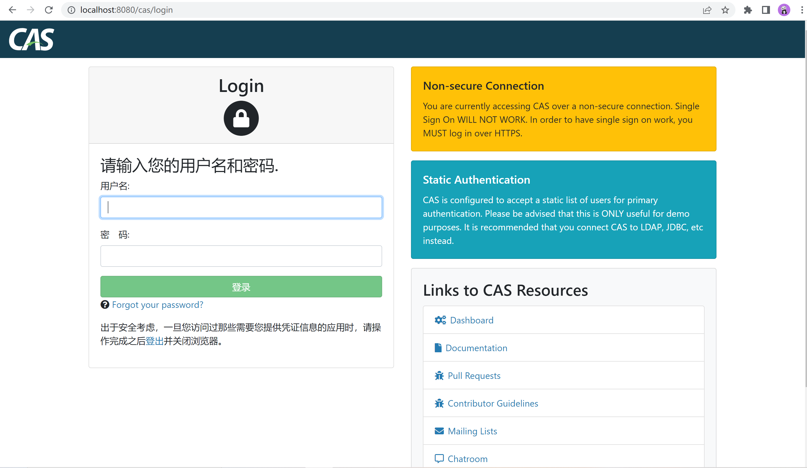Click the padlock icon above the Login heading
This screenshot has height=468, width=807.
[x=241, y=118]
